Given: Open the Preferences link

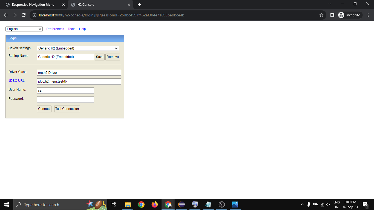Looking at the screenshot, I should (55, 29).
